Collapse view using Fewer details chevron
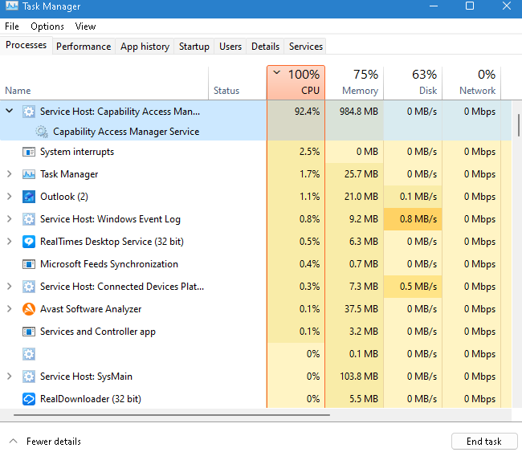522x452 pixels. (x=13, y=441)
